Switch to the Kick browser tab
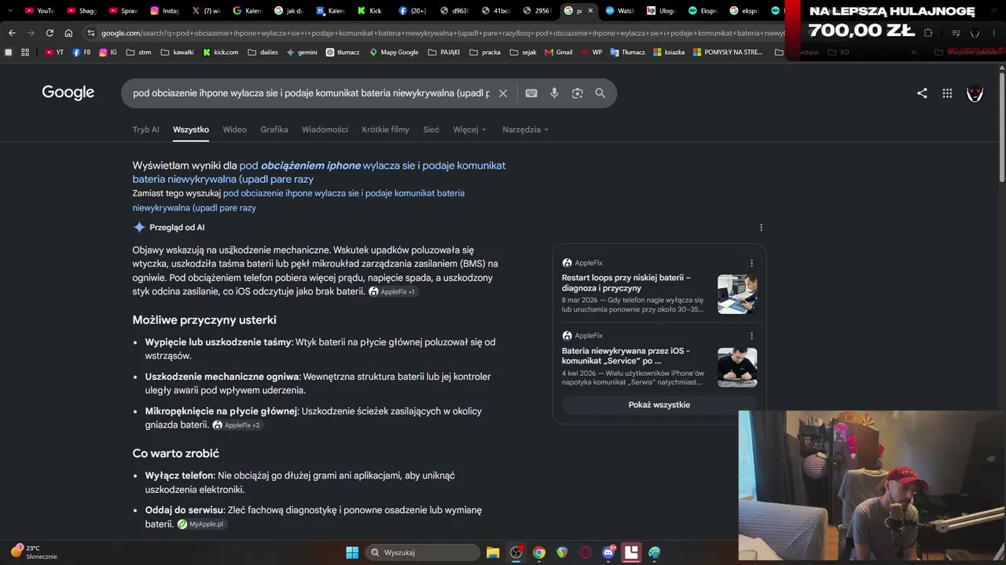This screenshot has height=565, width=1006. 369,11
